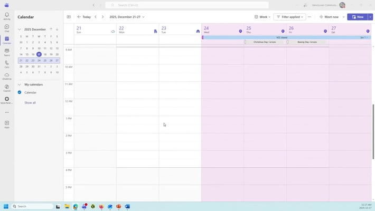Click the Teams search box

[187, 5]
